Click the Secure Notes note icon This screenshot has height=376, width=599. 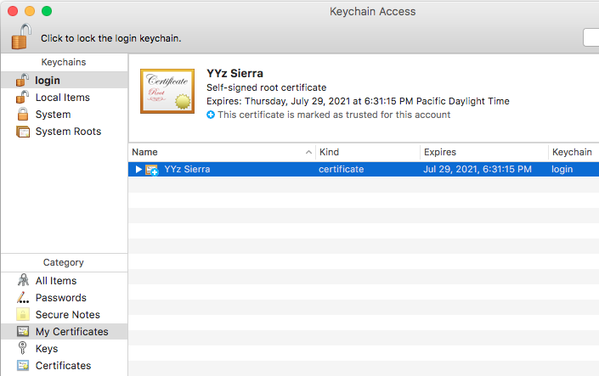(23, 315)
